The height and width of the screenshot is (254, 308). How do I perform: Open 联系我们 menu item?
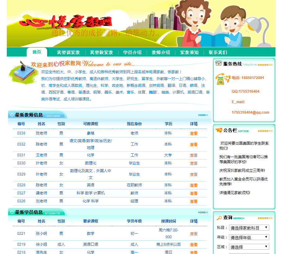(x=218, y=53)
